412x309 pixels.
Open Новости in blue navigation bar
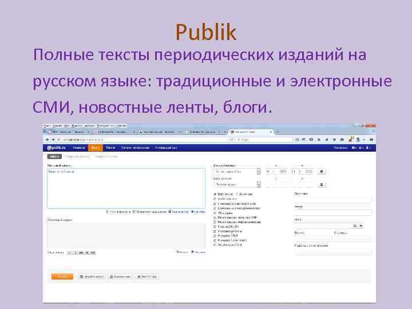coord(79,148)
